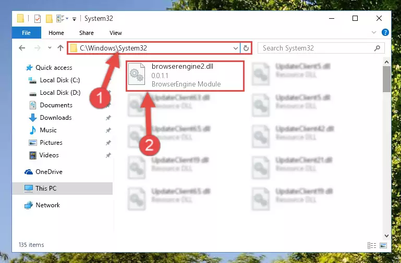Click the scroll down arrow of the file list

tap(386, 236)
